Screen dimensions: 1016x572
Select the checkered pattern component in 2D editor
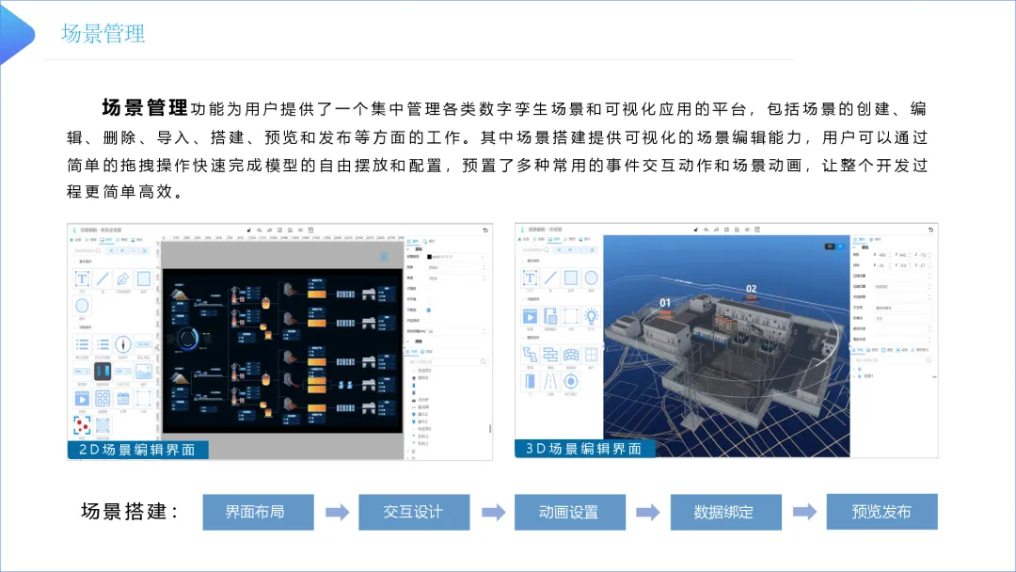[103, 425]
